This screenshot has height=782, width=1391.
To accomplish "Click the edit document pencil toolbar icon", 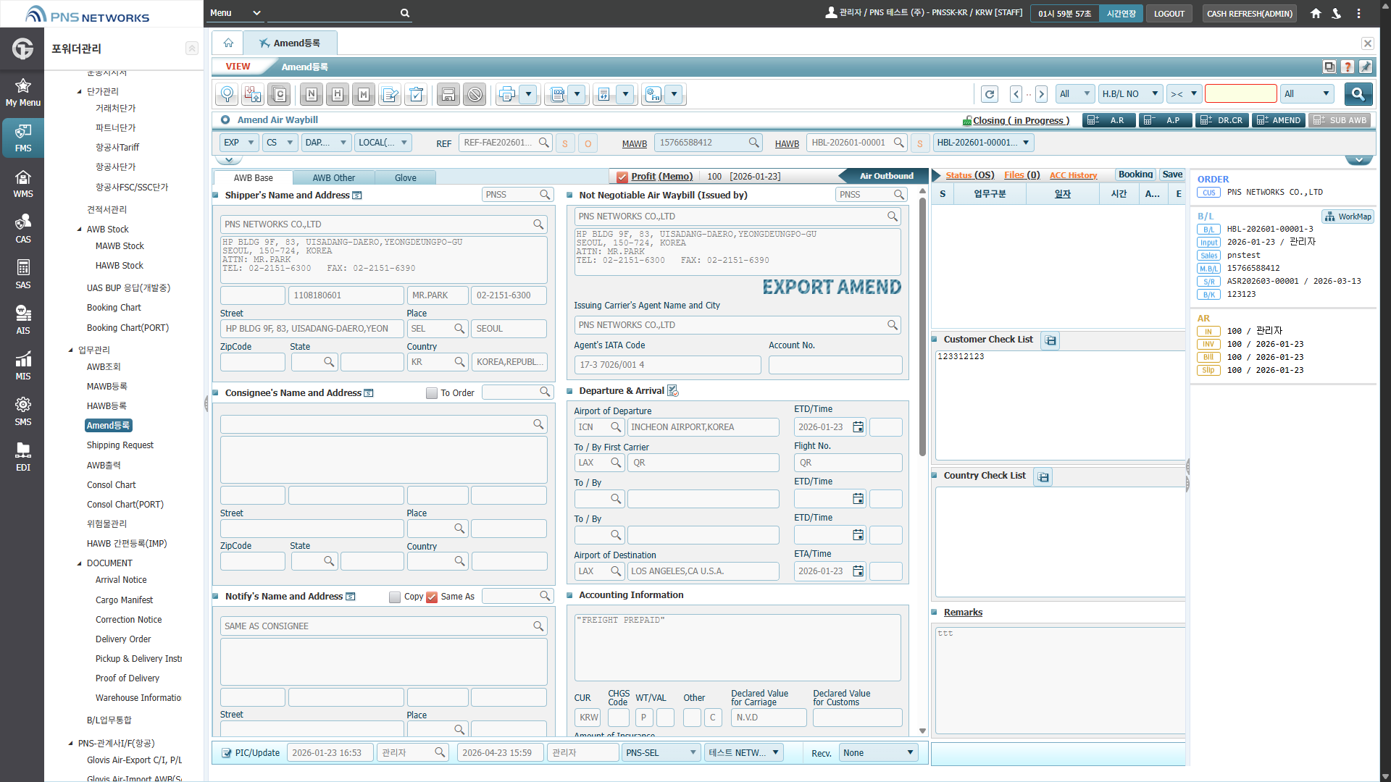I will coord(390,94).
